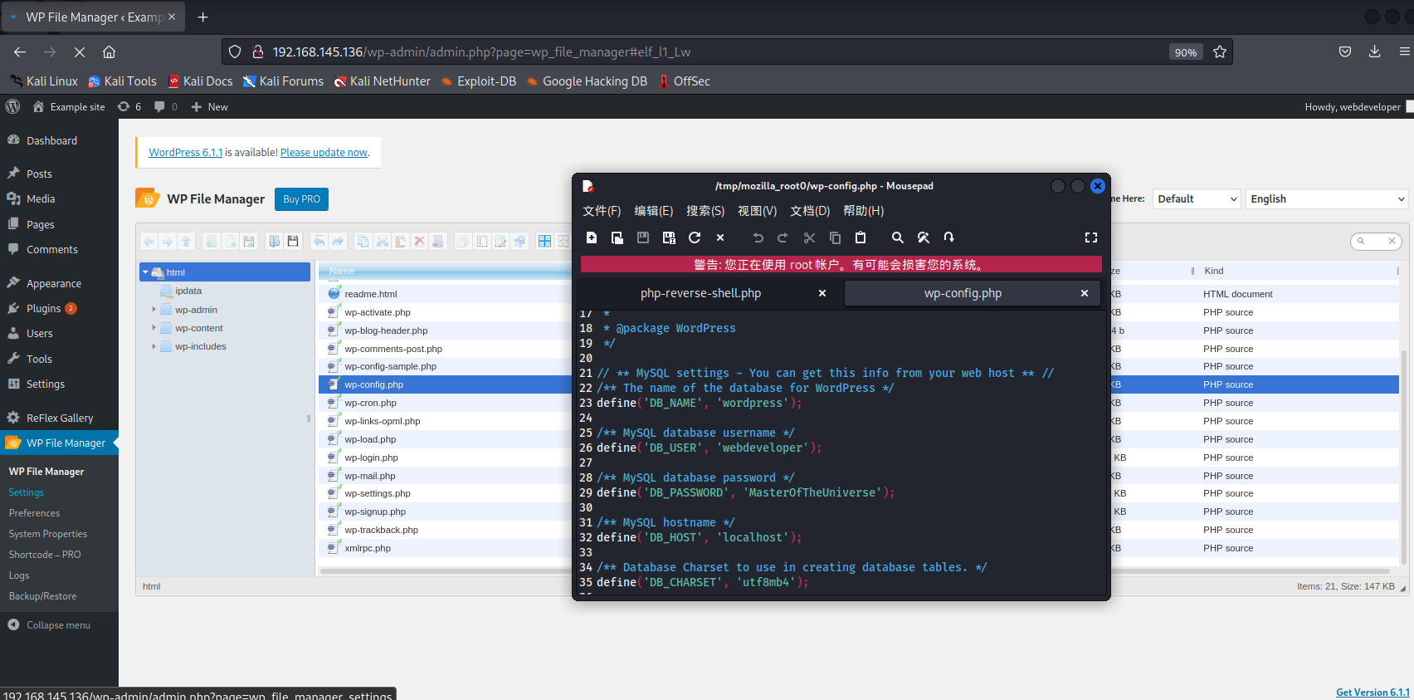Image resolution: width=1414 pixels, height=700 pixels.
Task: Open File Manager Settings submenu
Action: click(x=27, y=492)
